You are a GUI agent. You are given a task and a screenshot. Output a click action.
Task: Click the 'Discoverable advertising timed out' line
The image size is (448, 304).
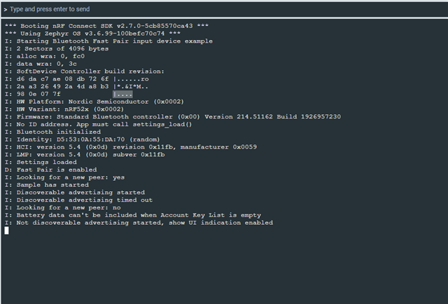coord(78,200)
